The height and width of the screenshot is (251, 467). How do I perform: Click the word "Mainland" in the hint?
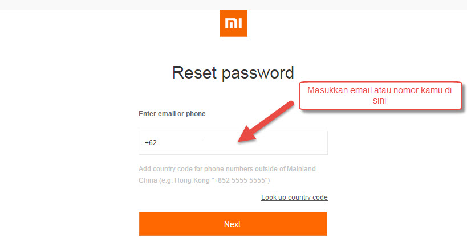[302, 169]
